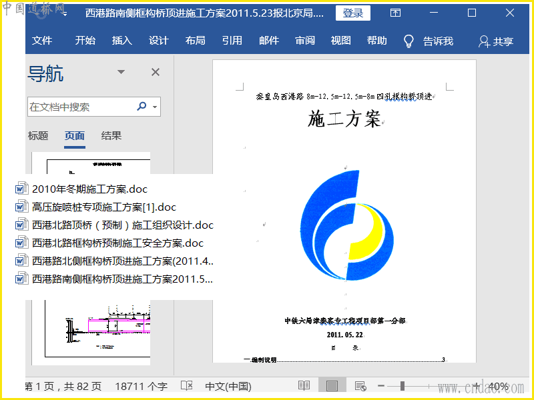Click 中铁六局津秦客专工程项目部第一分部 text line

pyautogui.click(x=345, y=321)
